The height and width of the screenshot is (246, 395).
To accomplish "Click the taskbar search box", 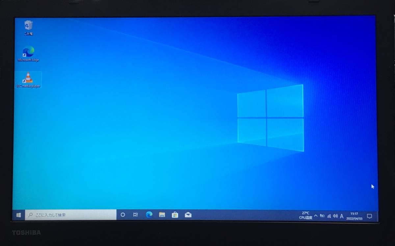I will pos(71,215).
